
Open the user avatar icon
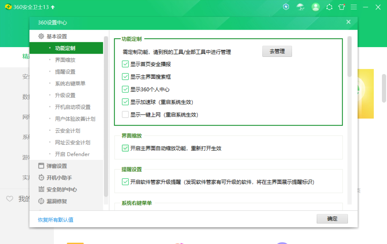[x=315, y=7]
